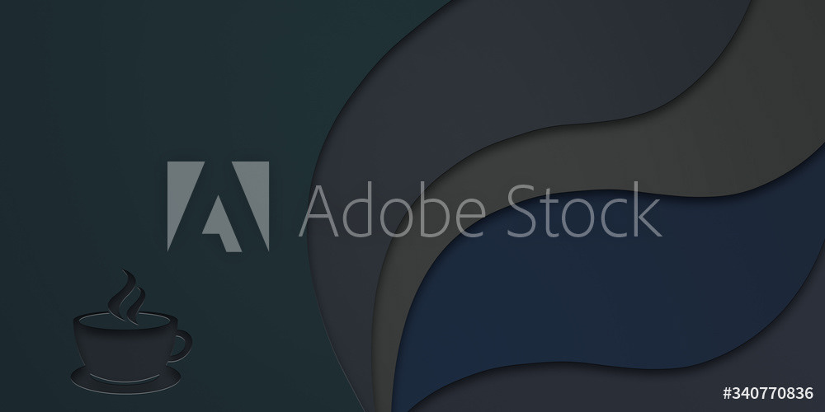Viewport: 825px width, 412px height.
Task: Click the coffee cup icon
Action: [x=131, y=332]
